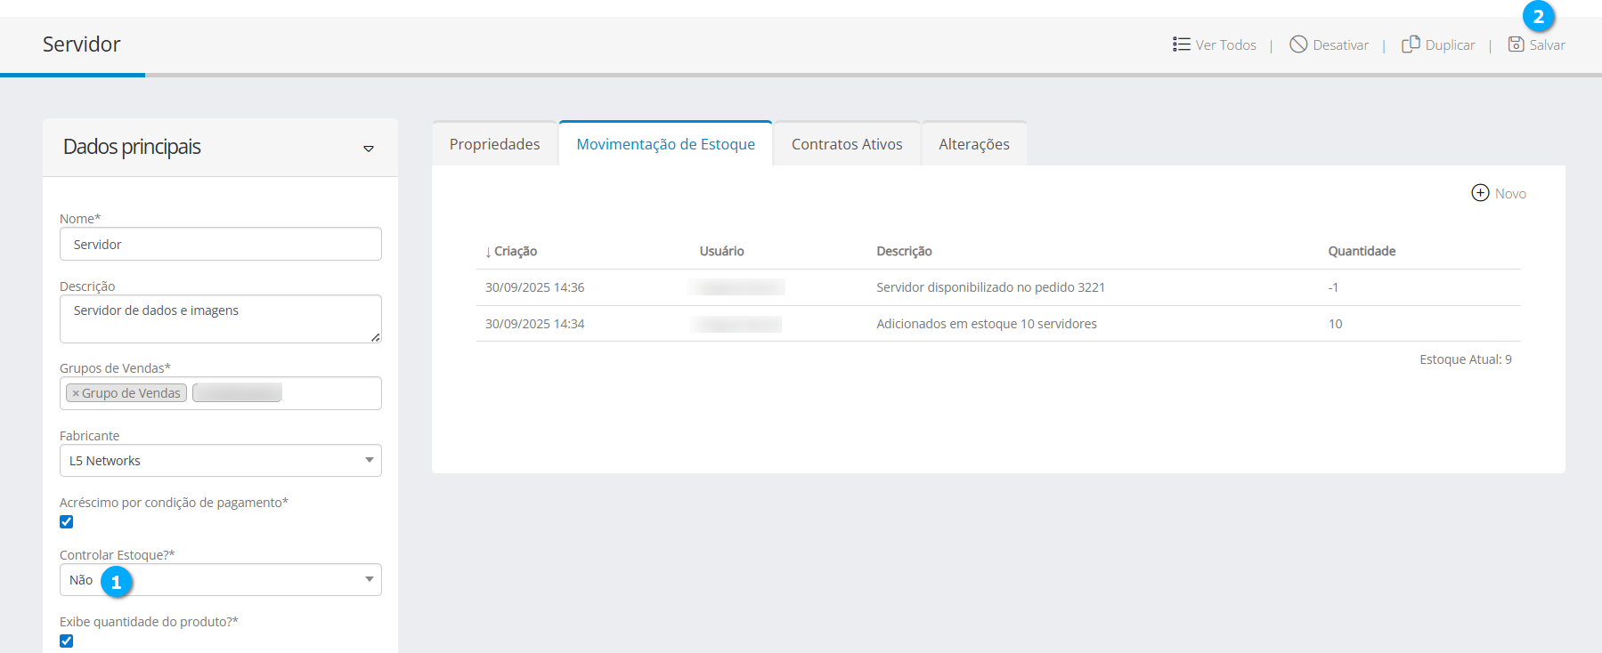Click the Ver Todos list icon
The height and width of the screenshot is (653, 1602).
(x=1181, y=44)
